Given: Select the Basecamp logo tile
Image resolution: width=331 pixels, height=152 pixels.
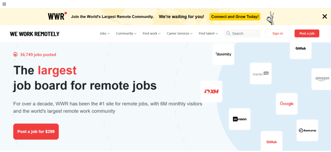Looking at the screenshot, I should click(x=307, y=130).
